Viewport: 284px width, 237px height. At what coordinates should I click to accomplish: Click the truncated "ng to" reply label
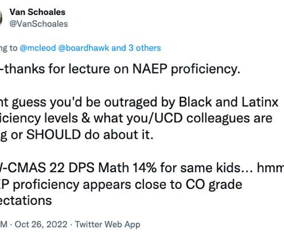point(9,48)
